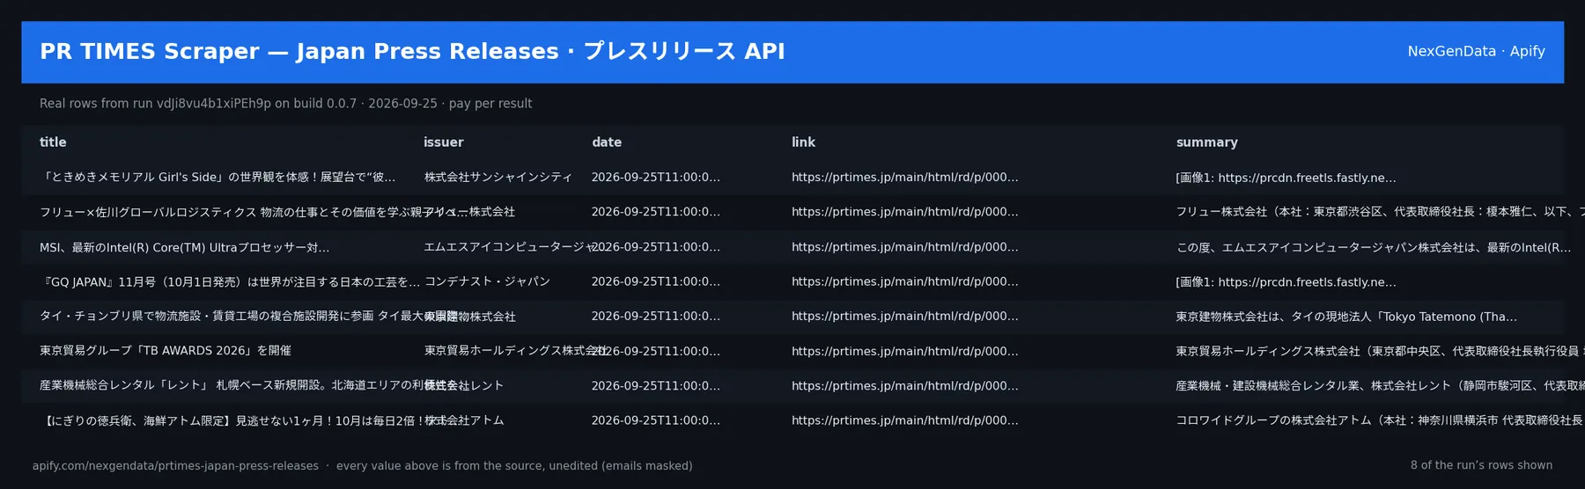Select the title 『GQ JAPAN』11月号

tap(230, 281)
